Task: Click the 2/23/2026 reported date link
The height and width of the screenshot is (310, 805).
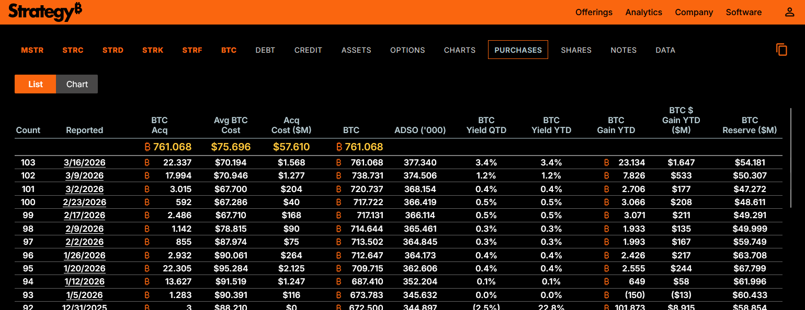Action: tap(84, 202)
